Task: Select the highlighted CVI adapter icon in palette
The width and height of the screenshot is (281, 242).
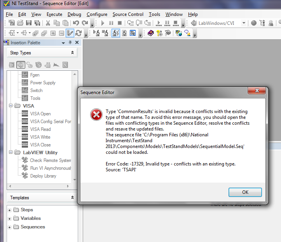Action: coord(21,65)
